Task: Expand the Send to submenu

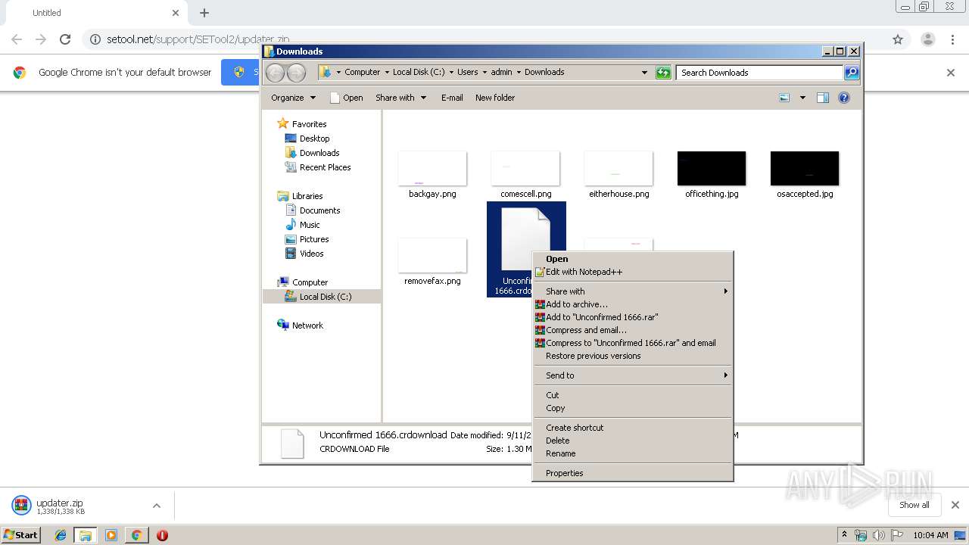Action: click(x=633, y=375)
